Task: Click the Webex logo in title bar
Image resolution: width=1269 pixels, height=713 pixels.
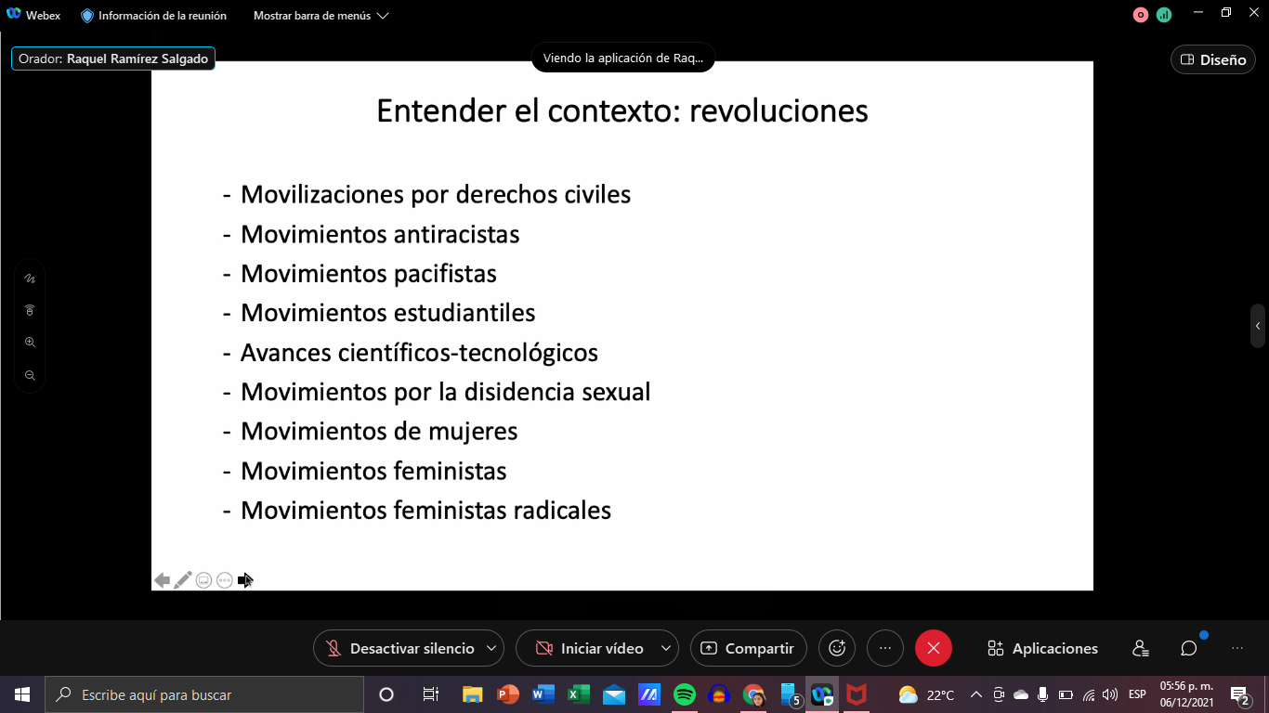Action: pyautogui.click(x=14, y=15)
